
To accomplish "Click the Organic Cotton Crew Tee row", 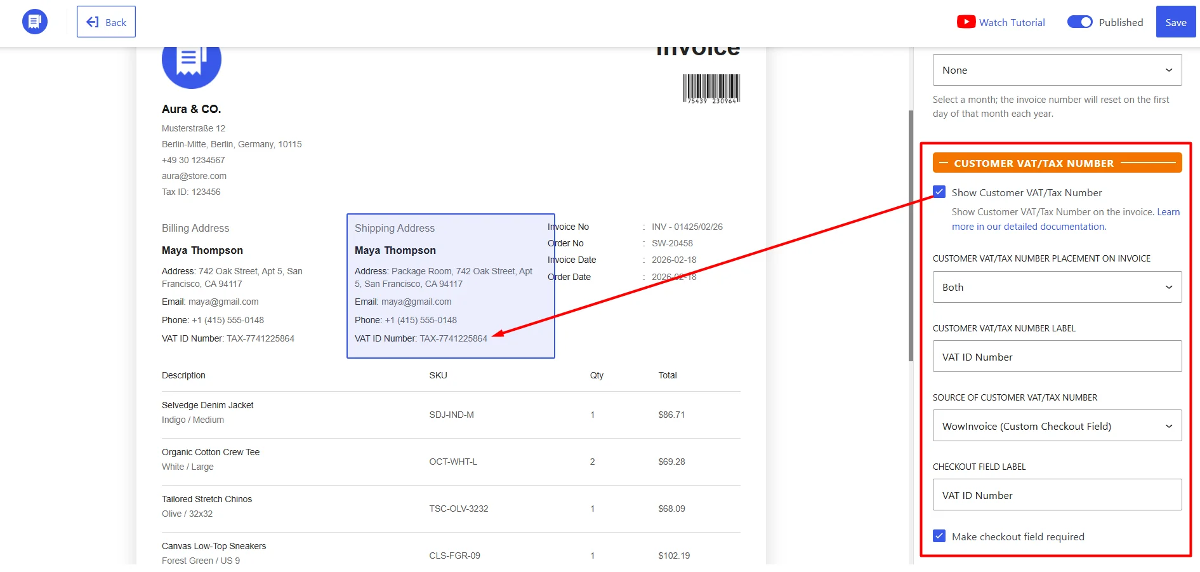I will (451, 462).
